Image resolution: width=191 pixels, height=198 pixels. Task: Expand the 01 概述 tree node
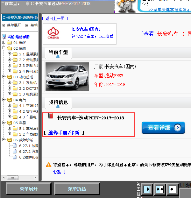point(4,42)
